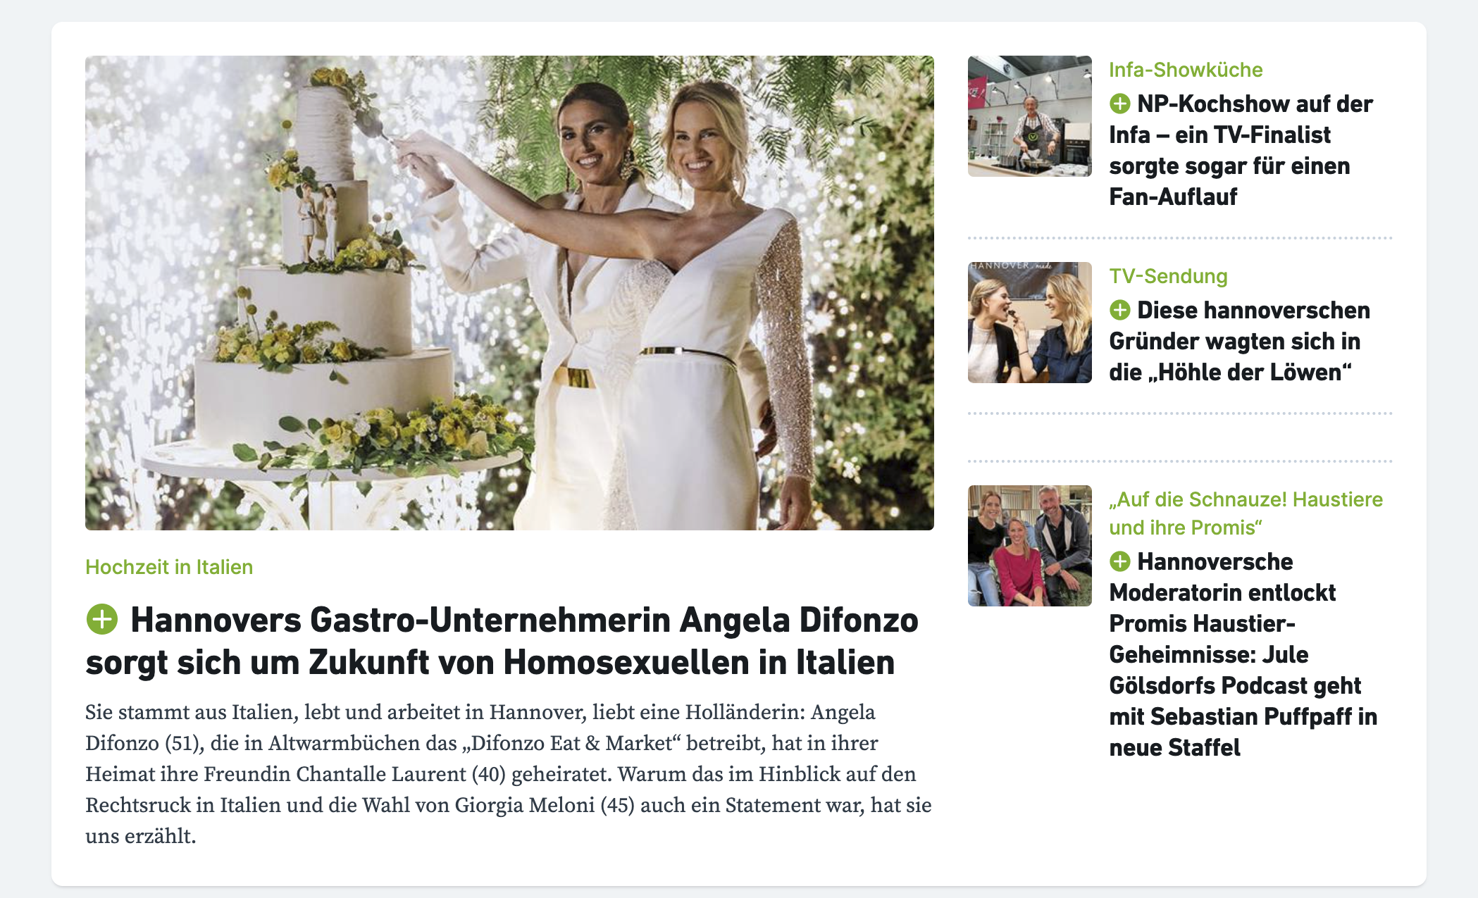Image resolution: width=1478 pixels, height=898 pixels.
Task: Open the wedding cake main article photo
Action: click(x=509, y=293)
